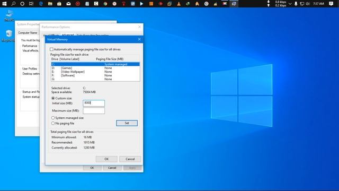Close the Virtual Memory dialog
The height and width of the screenshot is (191, 339).
pyautogui.click(x=139, y=39)
